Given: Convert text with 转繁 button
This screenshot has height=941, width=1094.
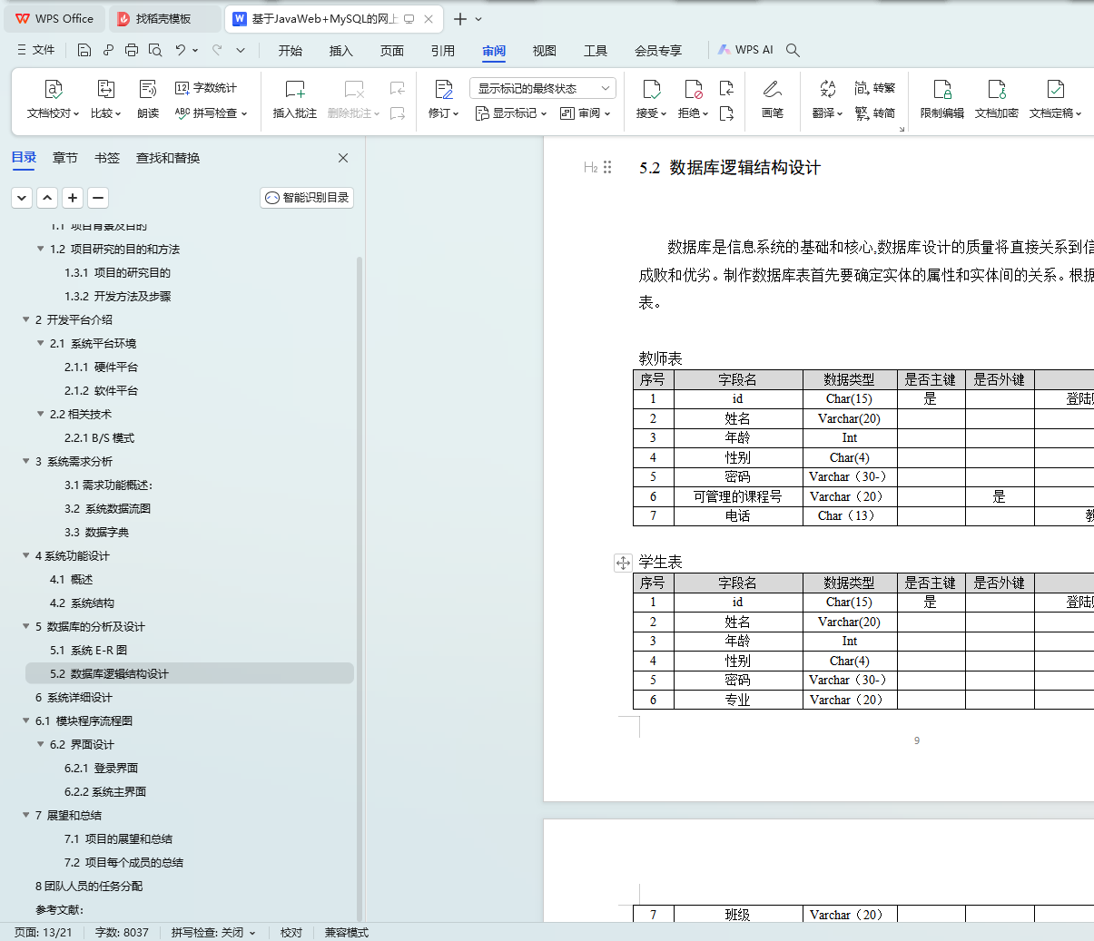Looking at the screenshot, I should 874,88.
